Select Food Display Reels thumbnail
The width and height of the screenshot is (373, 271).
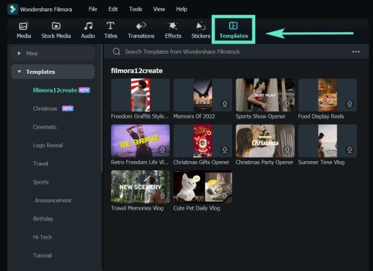tap(327, 95)
